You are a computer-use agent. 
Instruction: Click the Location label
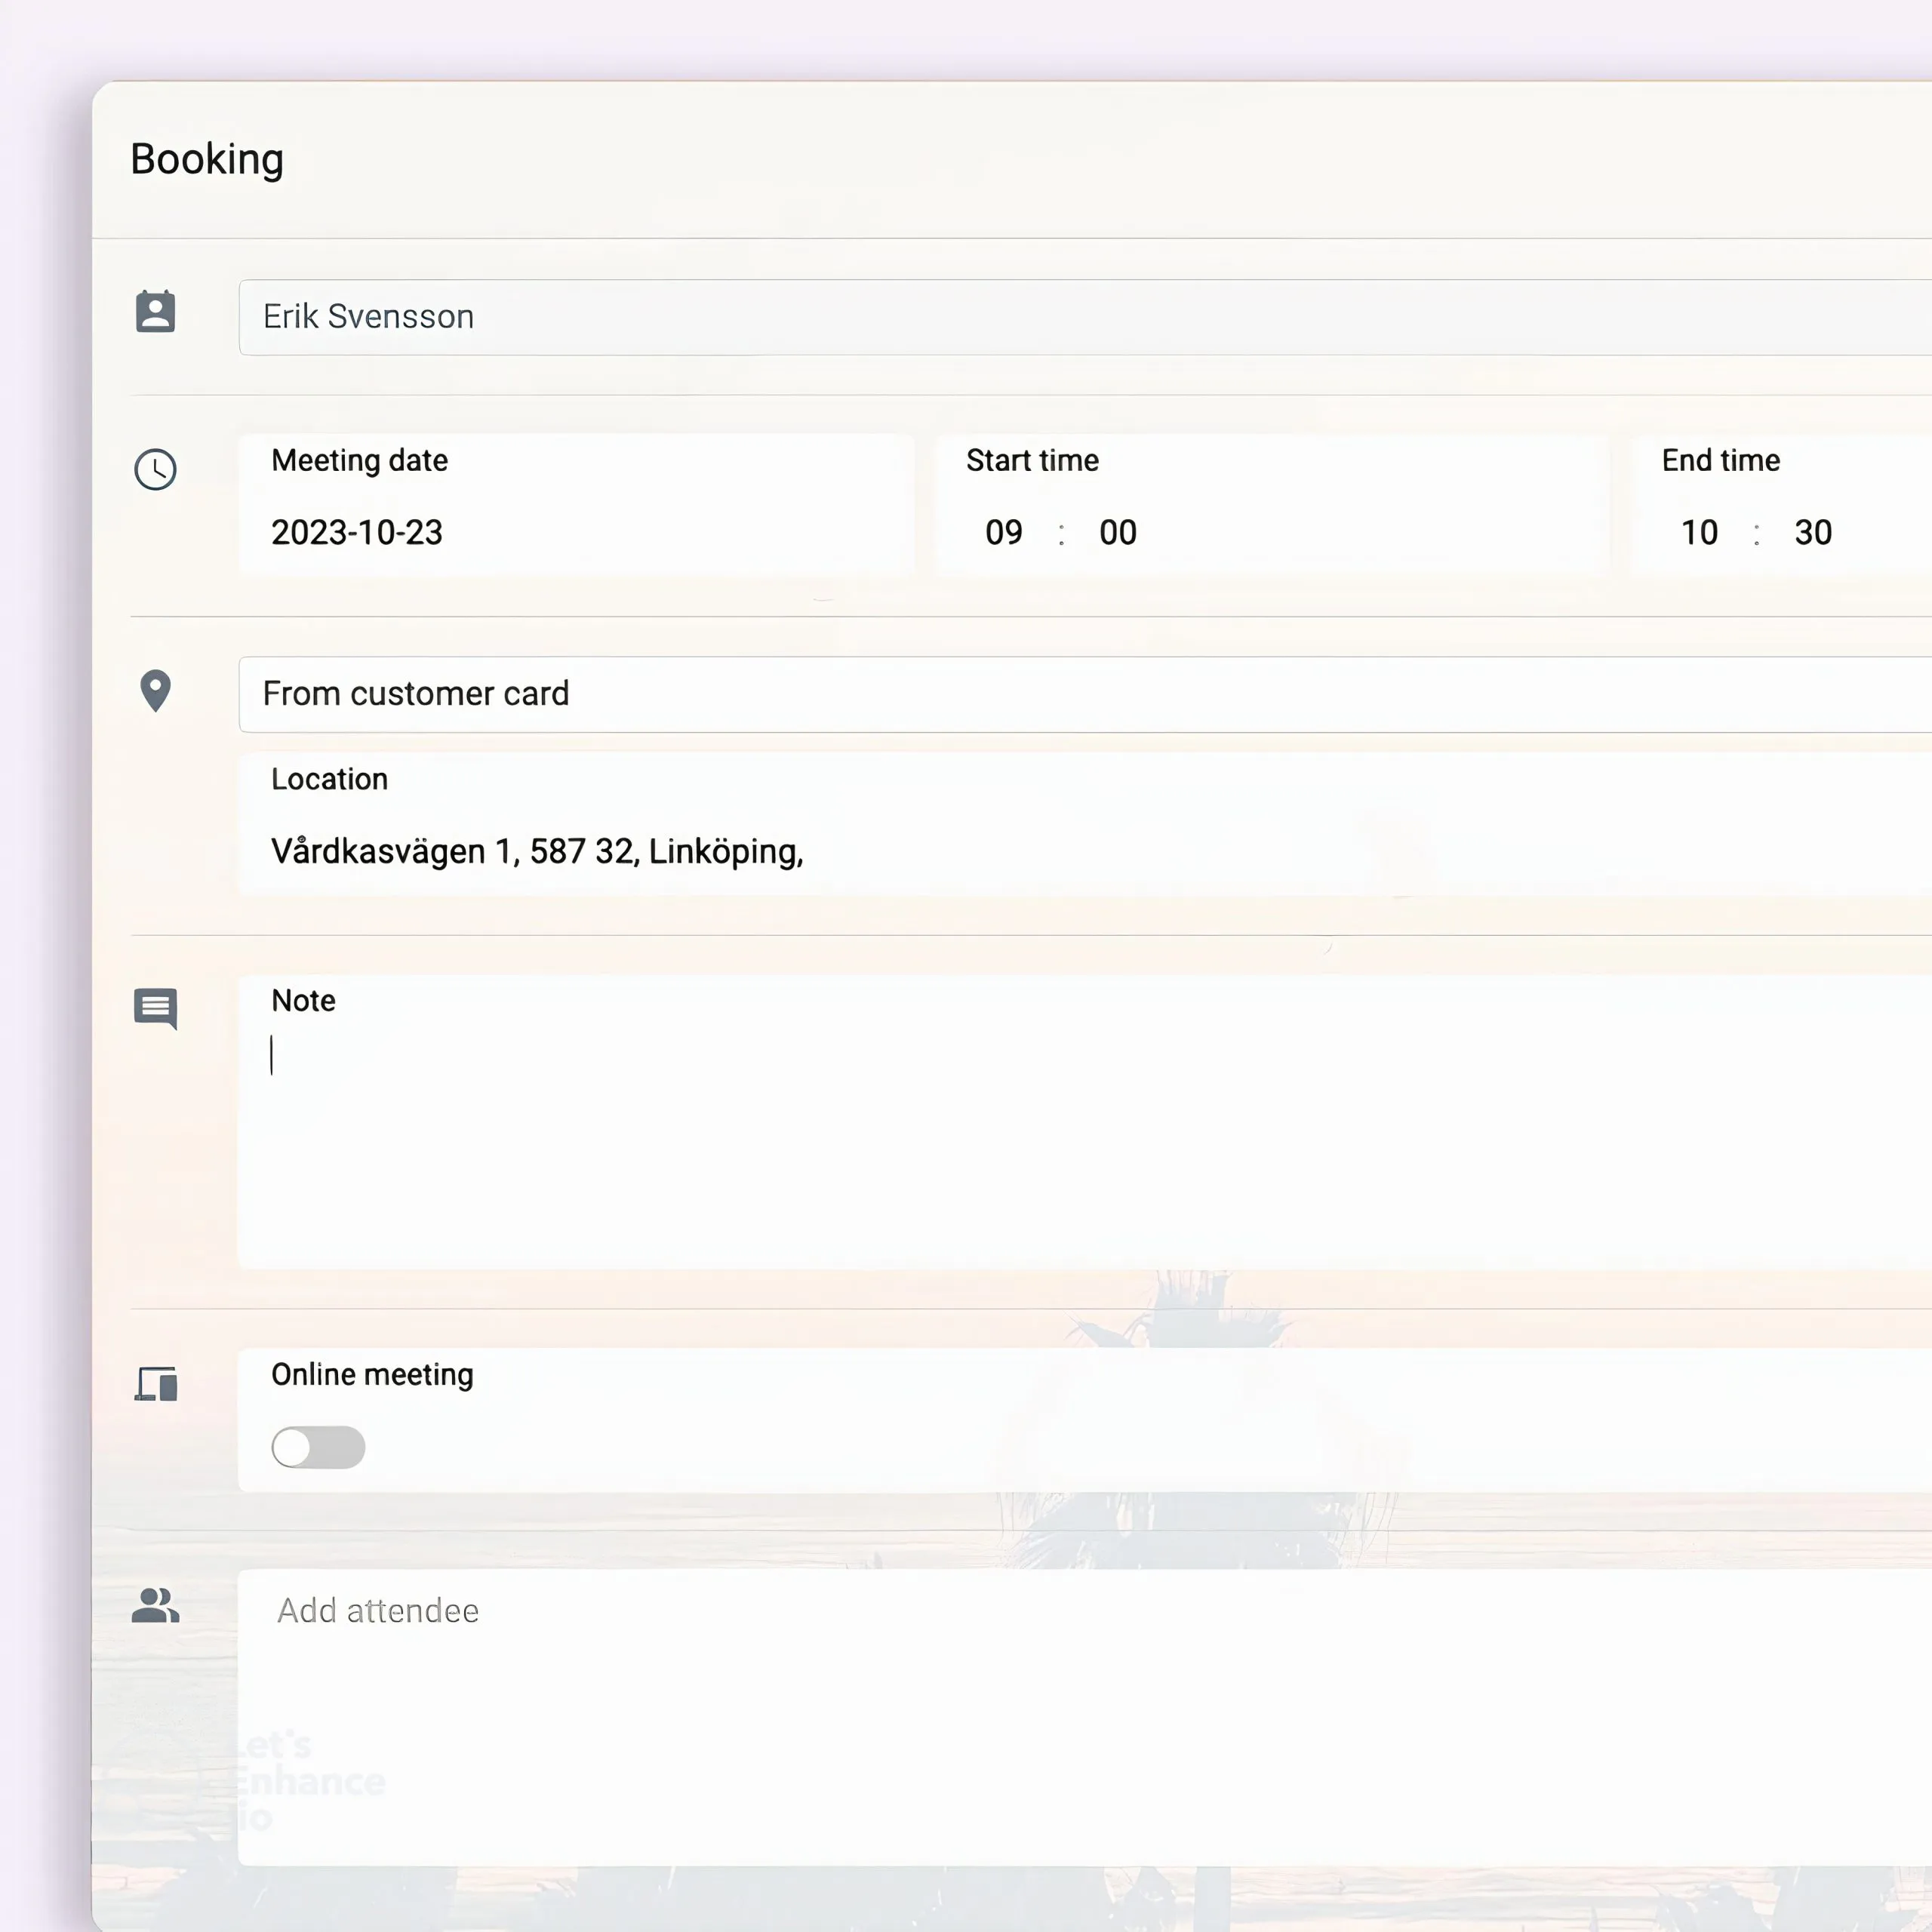(329, 779)
